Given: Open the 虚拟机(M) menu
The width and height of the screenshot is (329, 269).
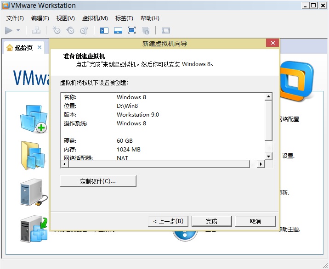Looking at the screenshot, I should coord(95,18).
